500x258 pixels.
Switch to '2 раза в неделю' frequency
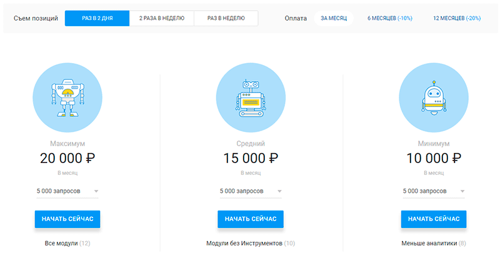click(x=162, y=18)
